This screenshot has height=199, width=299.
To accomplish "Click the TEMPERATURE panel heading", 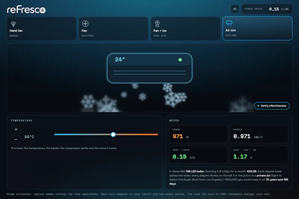I will point(22,120).
